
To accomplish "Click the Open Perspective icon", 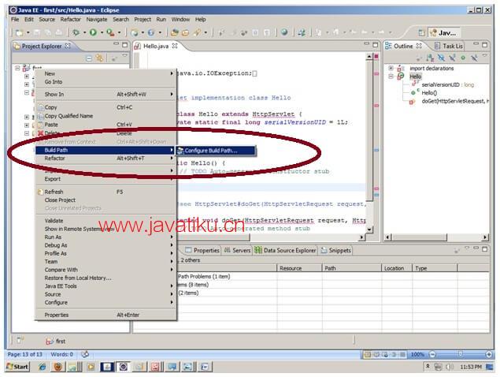I will coord(422,33).
